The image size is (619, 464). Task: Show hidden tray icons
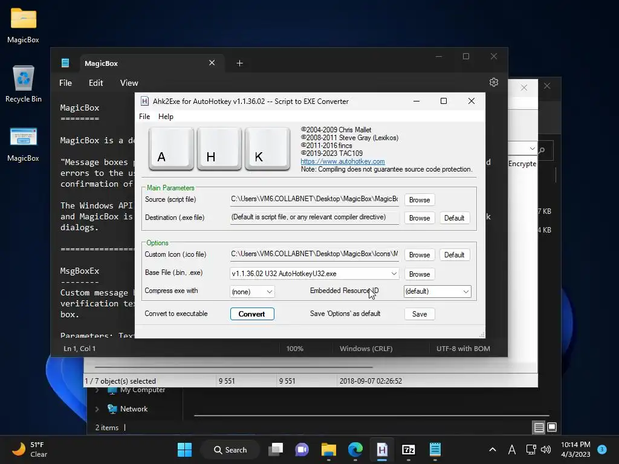pyautogui.click(x=492, y=449)
